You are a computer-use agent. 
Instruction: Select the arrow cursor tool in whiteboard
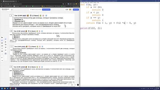coord(2,37)
